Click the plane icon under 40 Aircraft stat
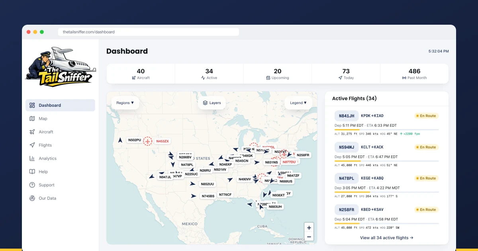The height and width of the screenshot is (251, 478). (x=134, y=78)
